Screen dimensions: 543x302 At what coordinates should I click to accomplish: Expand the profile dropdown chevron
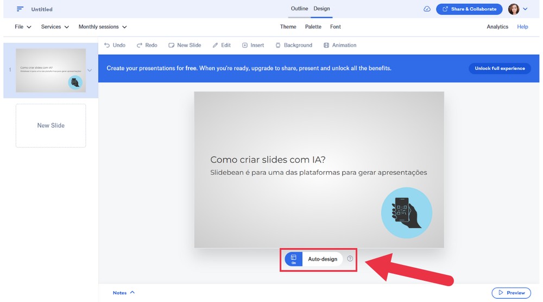pyautogui.click(x=525, y=9)
